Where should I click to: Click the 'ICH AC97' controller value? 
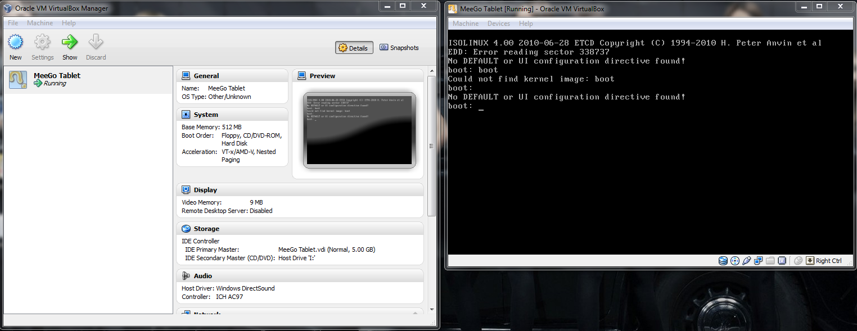coord(229,297)
